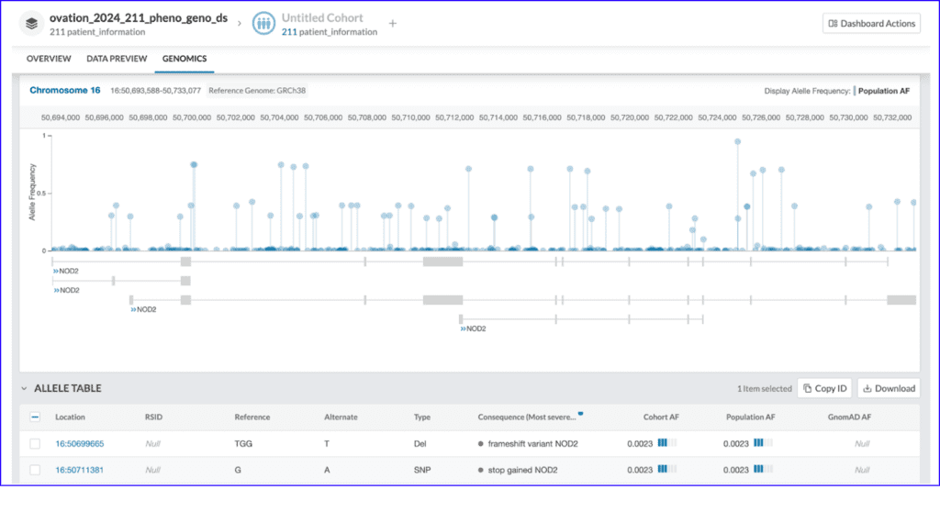The image size is (940, 523).
Task: Check the row for 16:50711381
Action: pyautogui.click(x=35, y=471)
